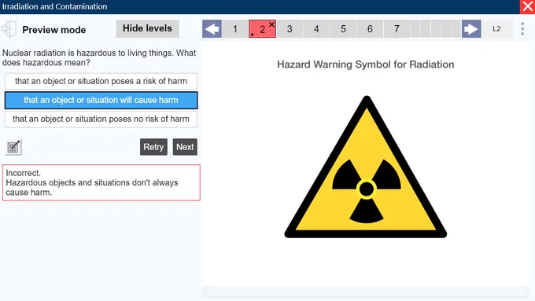Click the Next button
Viewport: 535px width, 301px height.
point(185,147)
